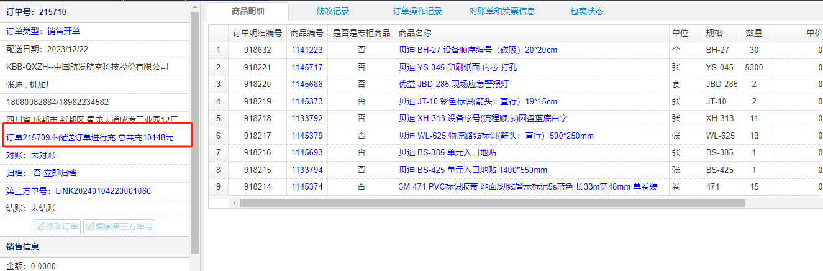Click the 结账: 未结账 text
The height and width of the screenshot is (271, 823).
click(31, 209)
